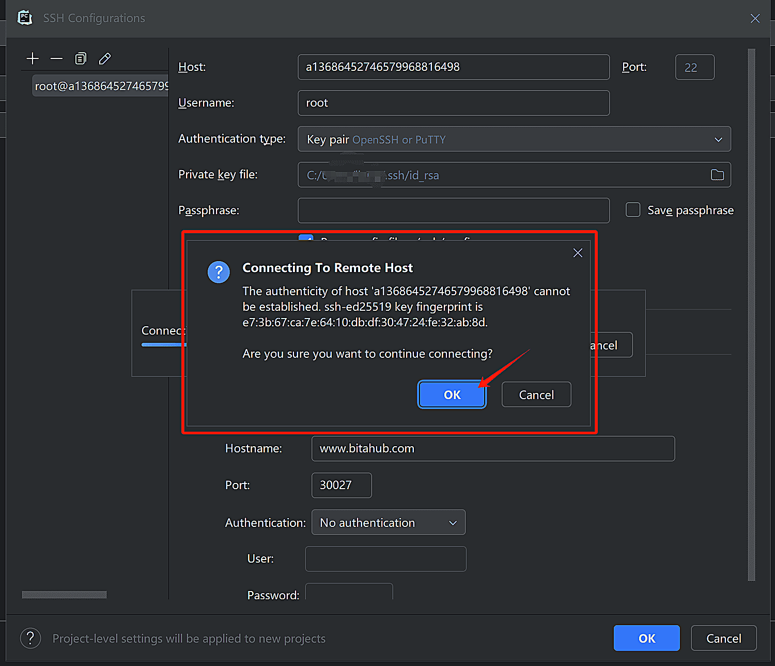Open proxy Authentication dropdown showing No authentication
Screen dimensions: 775x666
pyautogui.click(x=389, y=522)
